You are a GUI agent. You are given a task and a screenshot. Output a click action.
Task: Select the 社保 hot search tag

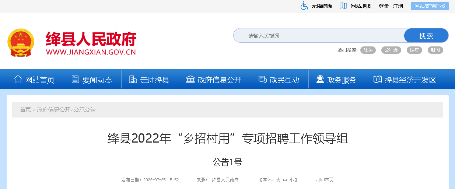click(368, 50)
